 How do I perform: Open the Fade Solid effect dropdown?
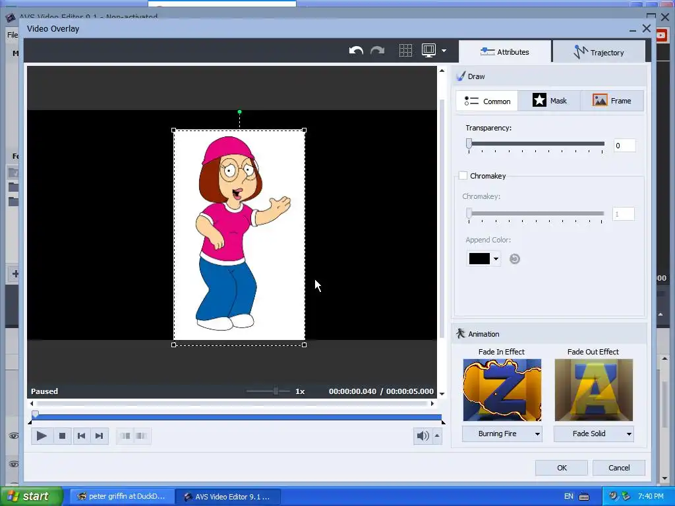(x=594, y=434)
